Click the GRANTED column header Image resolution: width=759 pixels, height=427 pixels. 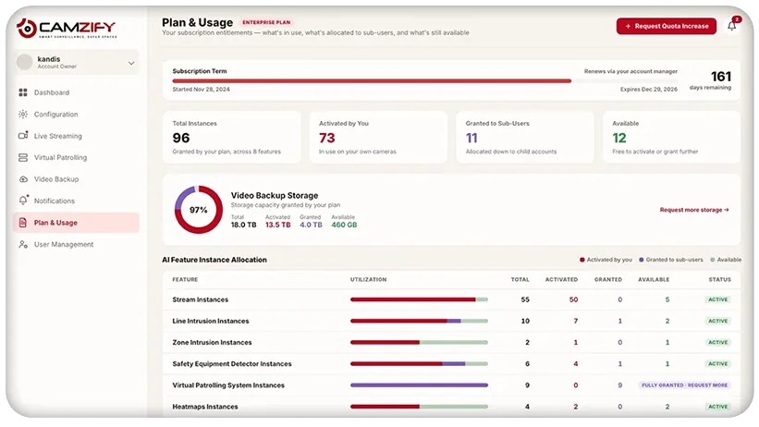click(x=608, y=279)
